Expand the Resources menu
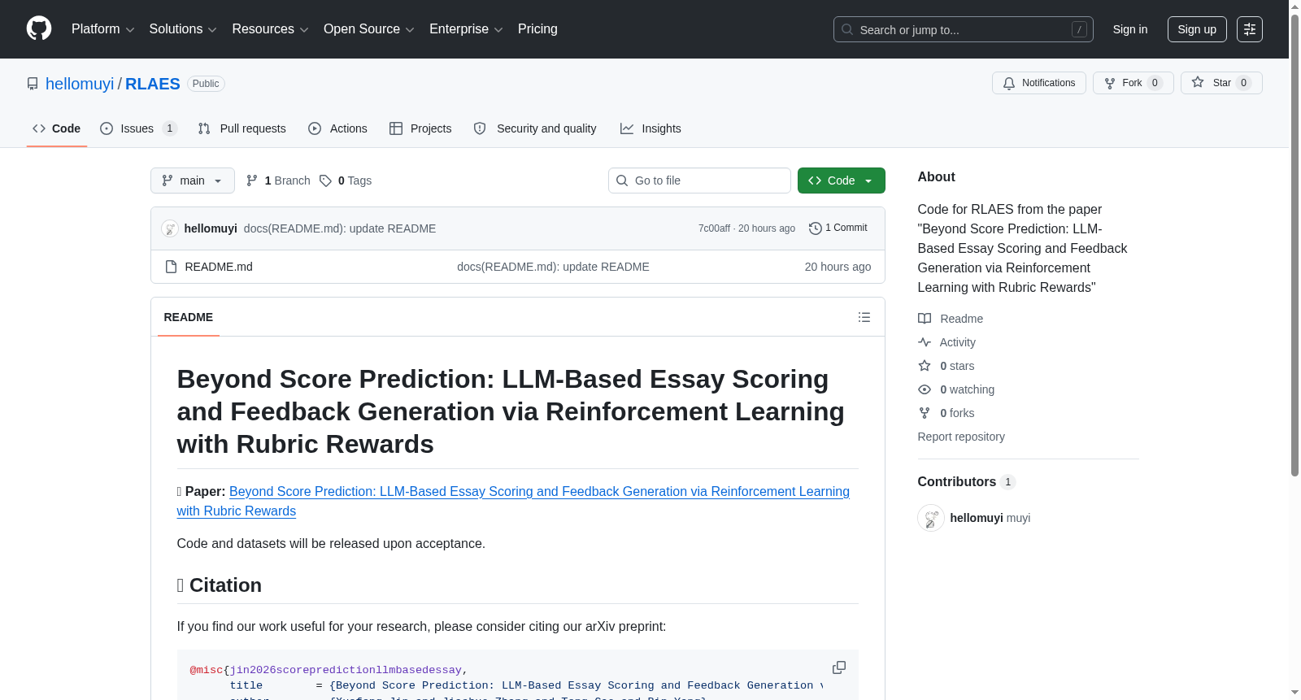The width and height of the screenshot is (1301, 700). [270, 29]
